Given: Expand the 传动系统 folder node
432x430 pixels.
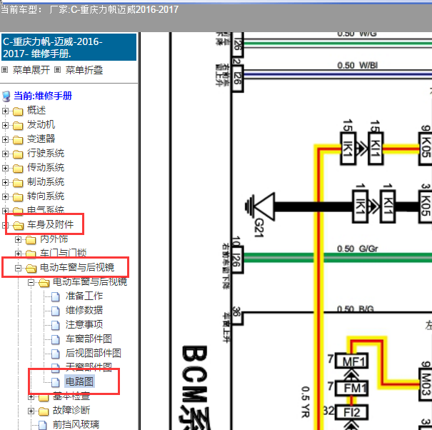Looking at the screenshot, I should pyautogui.click(x=5, y=168).
